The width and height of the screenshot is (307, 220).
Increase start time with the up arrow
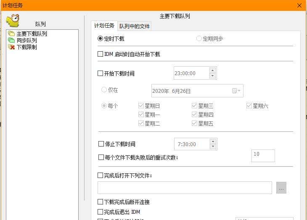click(x=213, y=71)
